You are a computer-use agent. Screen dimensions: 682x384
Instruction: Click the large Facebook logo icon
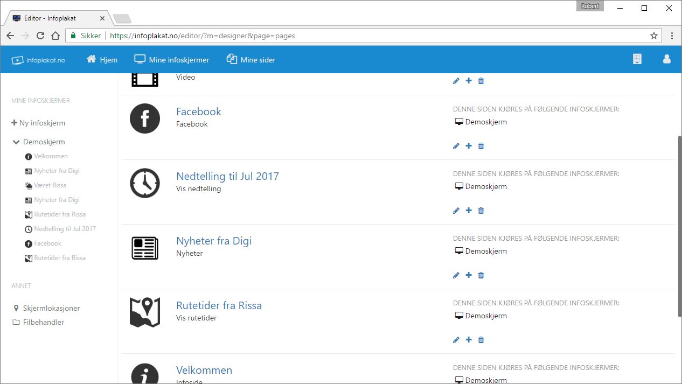[x=145, y=118]
